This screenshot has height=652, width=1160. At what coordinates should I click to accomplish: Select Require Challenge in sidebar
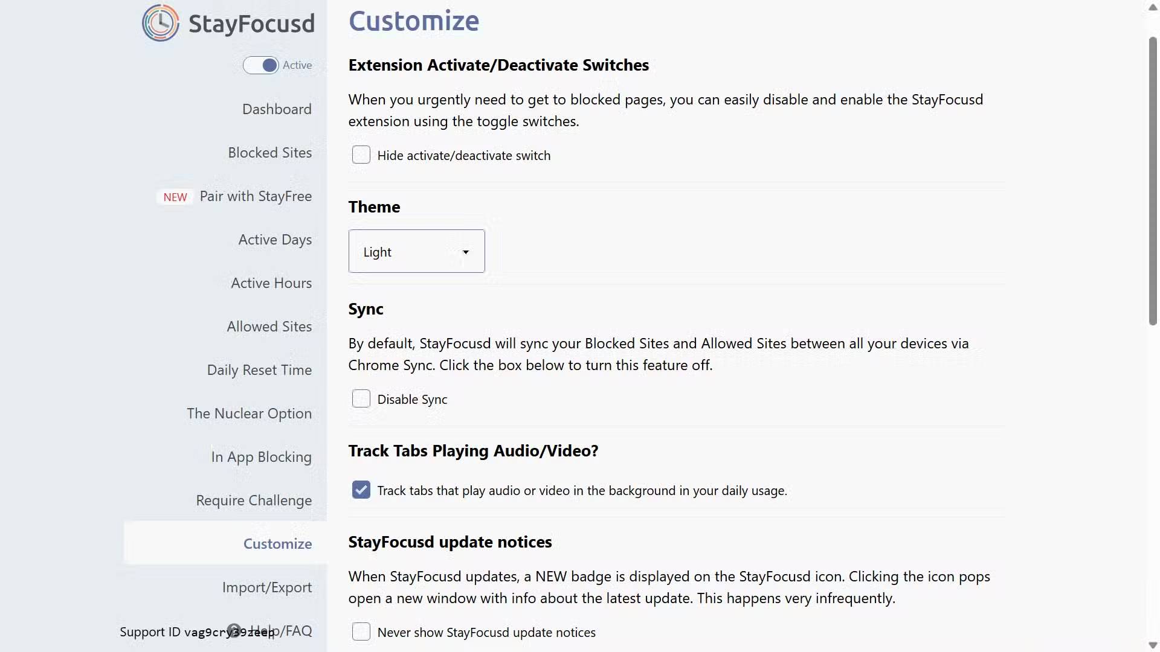point(254,500)
